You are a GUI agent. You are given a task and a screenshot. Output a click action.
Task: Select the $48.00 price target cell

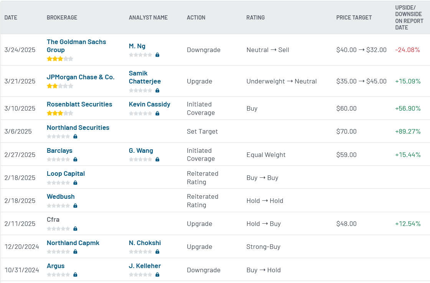pyautogui.click(x=346, y=224)
